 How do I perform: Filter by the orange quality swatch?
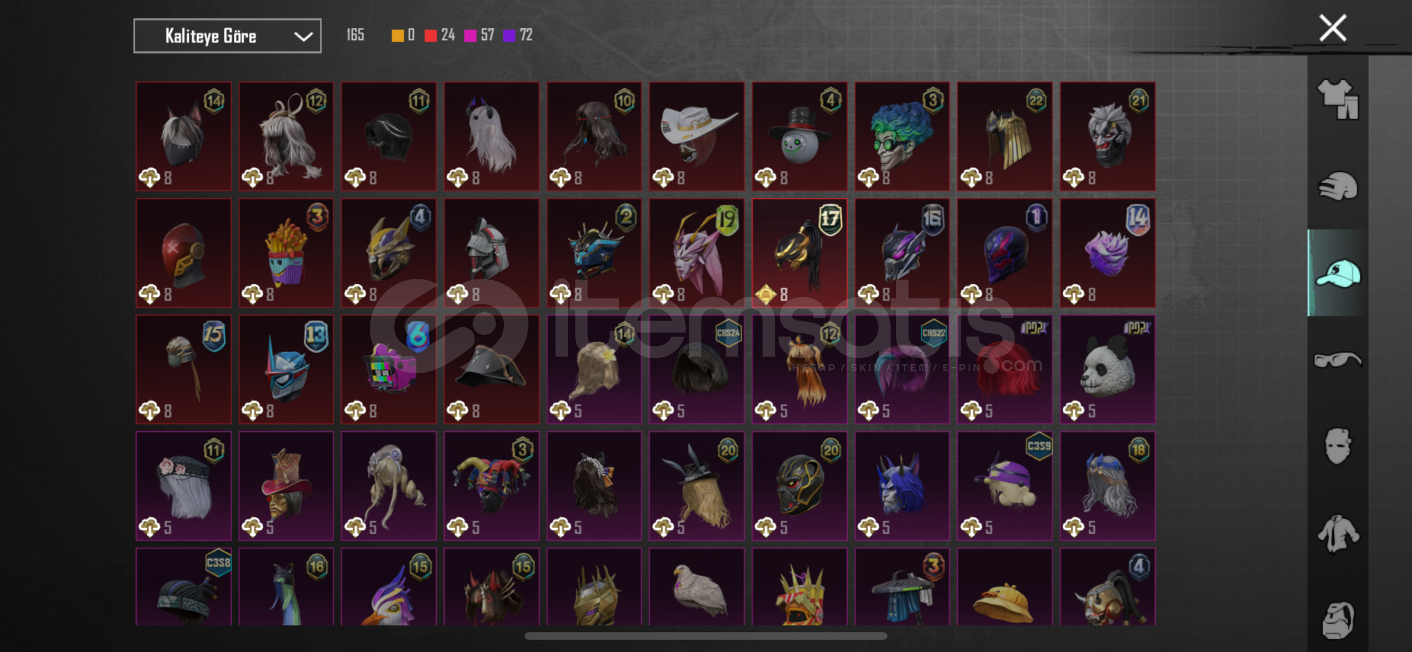coord(397,36)
